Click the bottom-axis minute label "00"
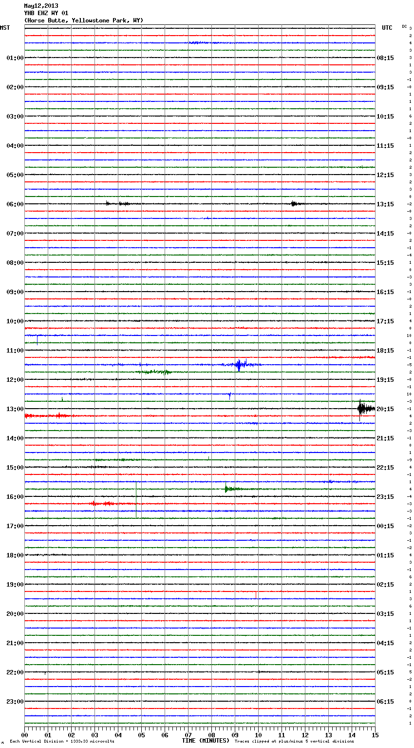The image size is (414, 748). (x=24, y=735)
